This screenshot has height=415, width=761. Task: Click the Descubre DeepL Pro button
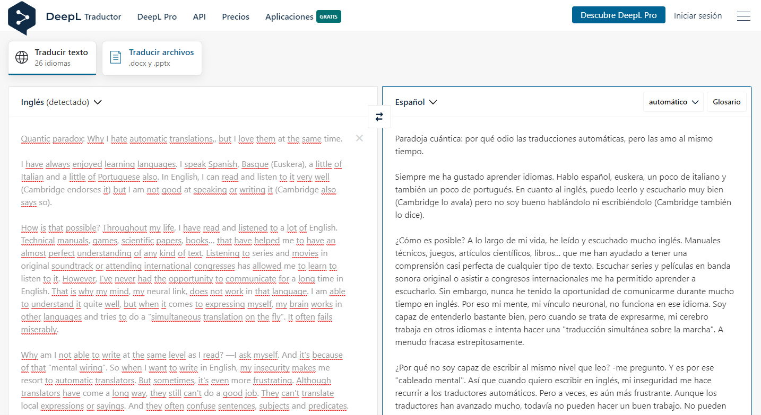pos(618,15)
